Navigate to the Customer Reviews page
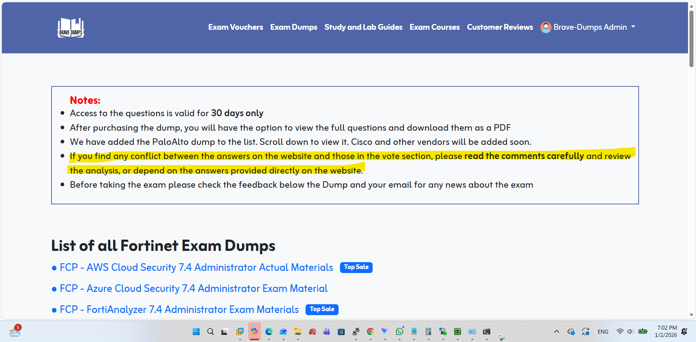The image size is (696, 342). 500,27
